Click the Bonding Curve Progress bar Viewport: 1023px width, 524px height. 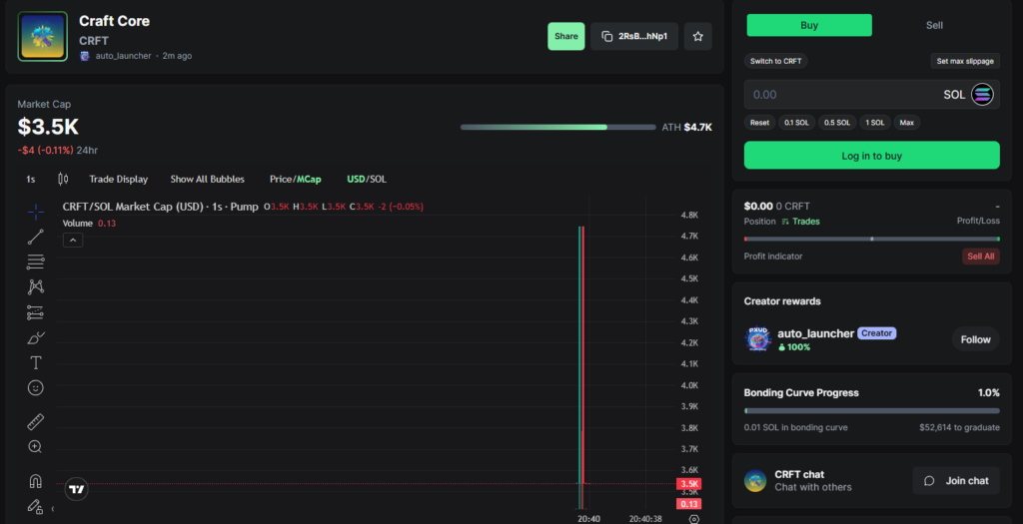[x=871, y=410]
